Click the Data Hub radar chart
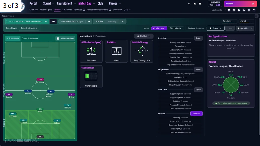 [x=231, y=85]
